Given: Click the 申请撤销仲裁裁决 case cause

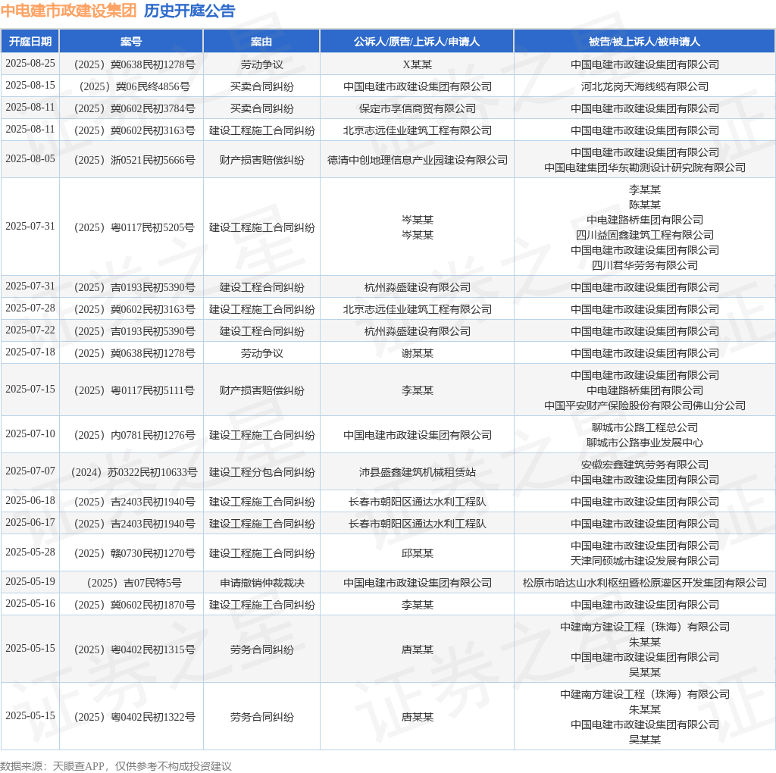Looking at the screenshot, I should pos(262,583).
